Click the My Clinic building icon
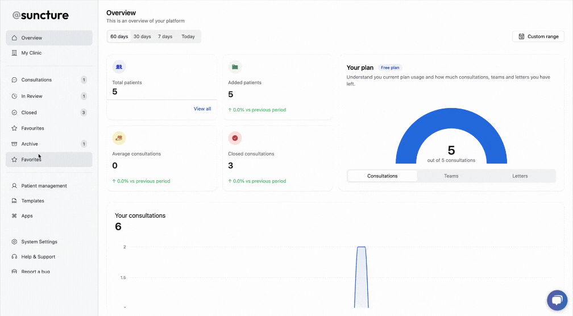The height and width of the screenshot is (316, 573). (14, 53)
